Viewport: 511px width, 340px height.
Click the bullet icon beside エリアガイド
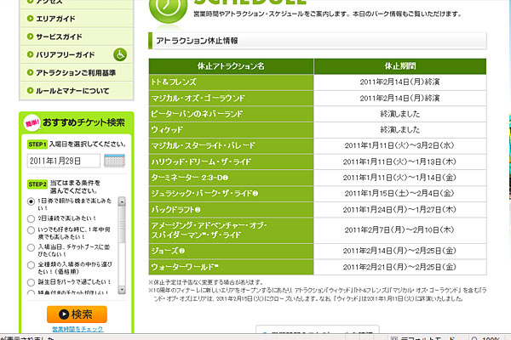tap(30, 20)
